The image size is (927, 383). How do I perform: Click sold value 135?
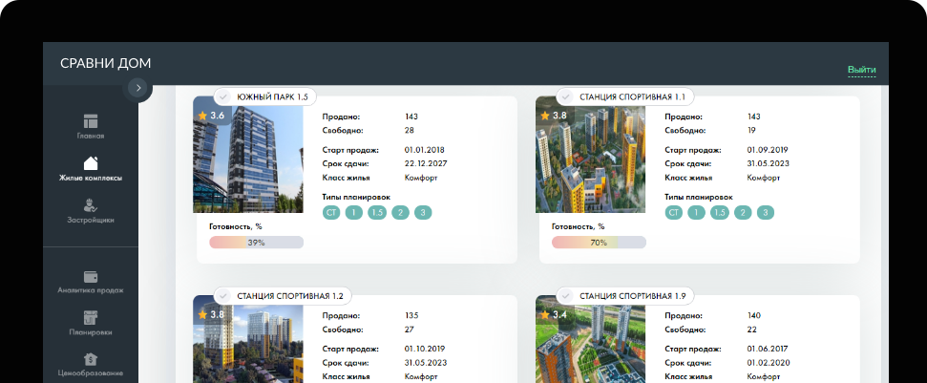point(411,315)
